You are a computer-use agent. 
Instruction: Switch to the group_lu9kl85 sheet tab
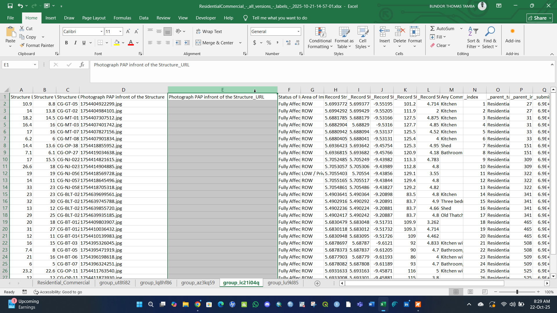(283, 283)
